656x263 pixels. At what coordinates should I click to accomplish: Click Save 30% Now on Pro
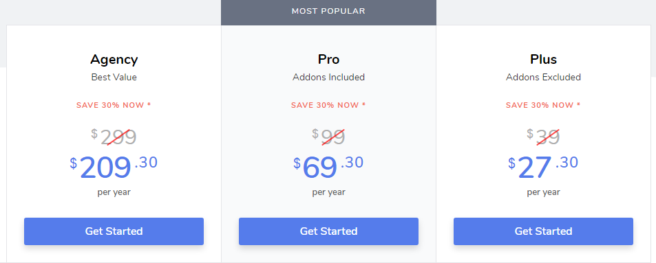[x=328, y=105]
